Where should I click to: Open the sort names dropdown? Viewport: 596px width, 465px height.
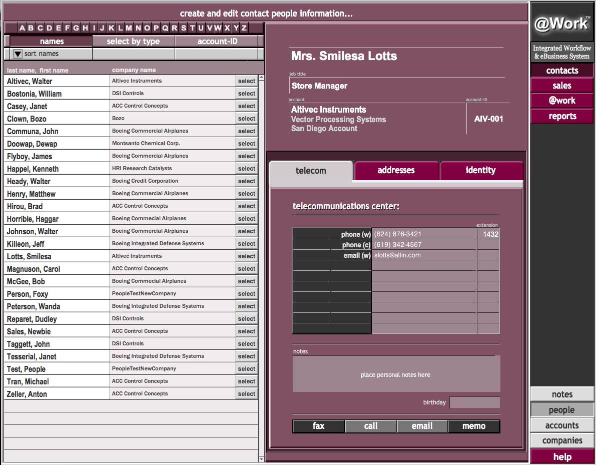(18, 54)
